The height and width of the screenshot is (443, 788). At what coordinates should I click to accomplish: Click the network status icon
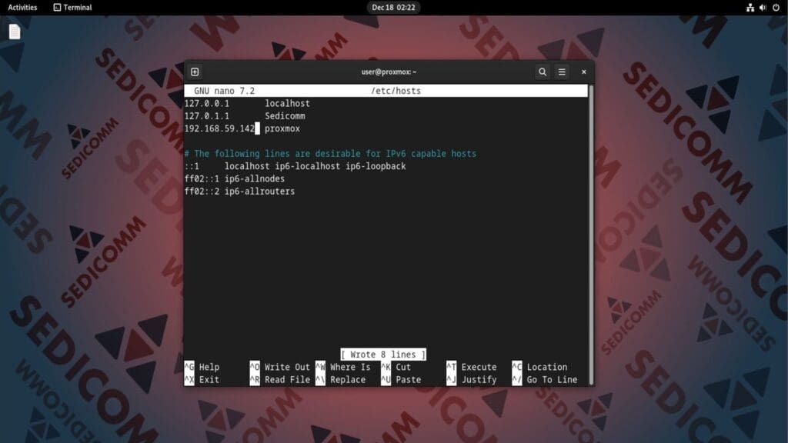pos(750,8)
